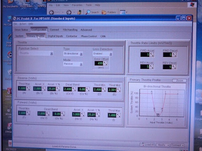The width and height of the screenshot is (202, 151).
Task: Click Back arrow in Explorer window
Action: point(51,13)
